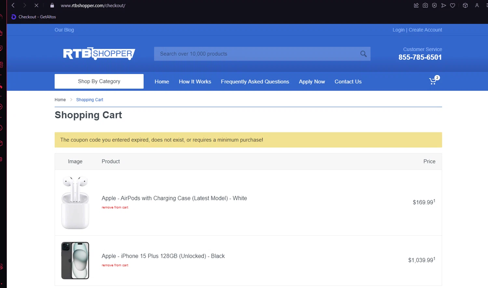Open Contact Us menu item
This screenshot has width=488, height=288.
coord(348,81)
